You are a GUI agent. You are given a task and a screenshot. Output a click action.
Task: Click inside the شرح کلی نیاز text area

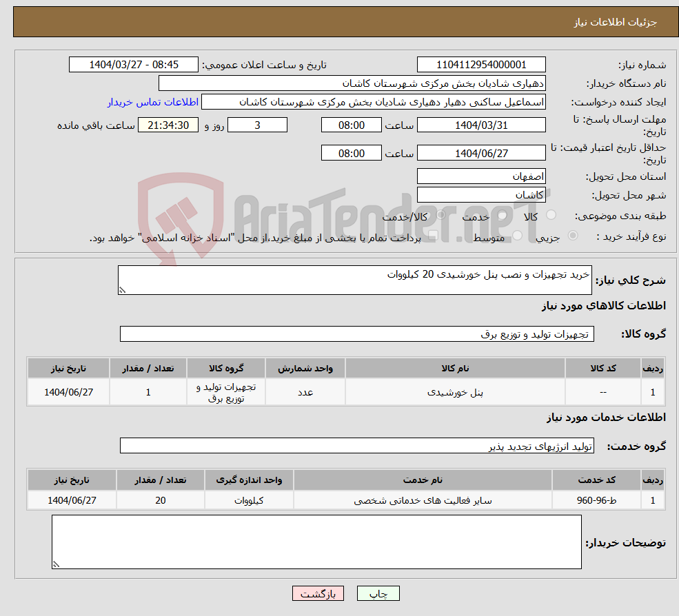(x=352, y=278)
